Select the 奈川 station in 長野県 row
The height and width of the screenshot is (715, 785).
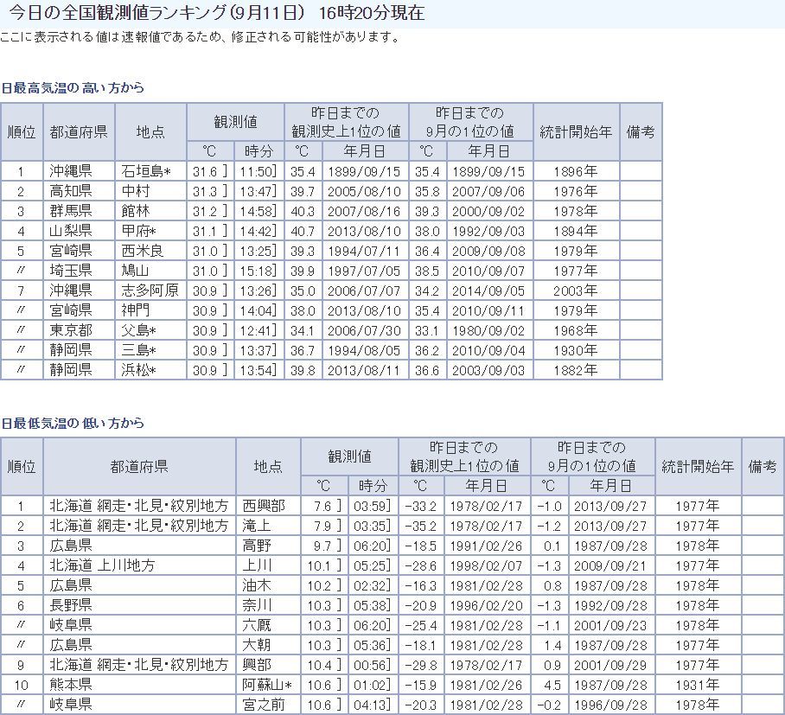tap(257, 605)
